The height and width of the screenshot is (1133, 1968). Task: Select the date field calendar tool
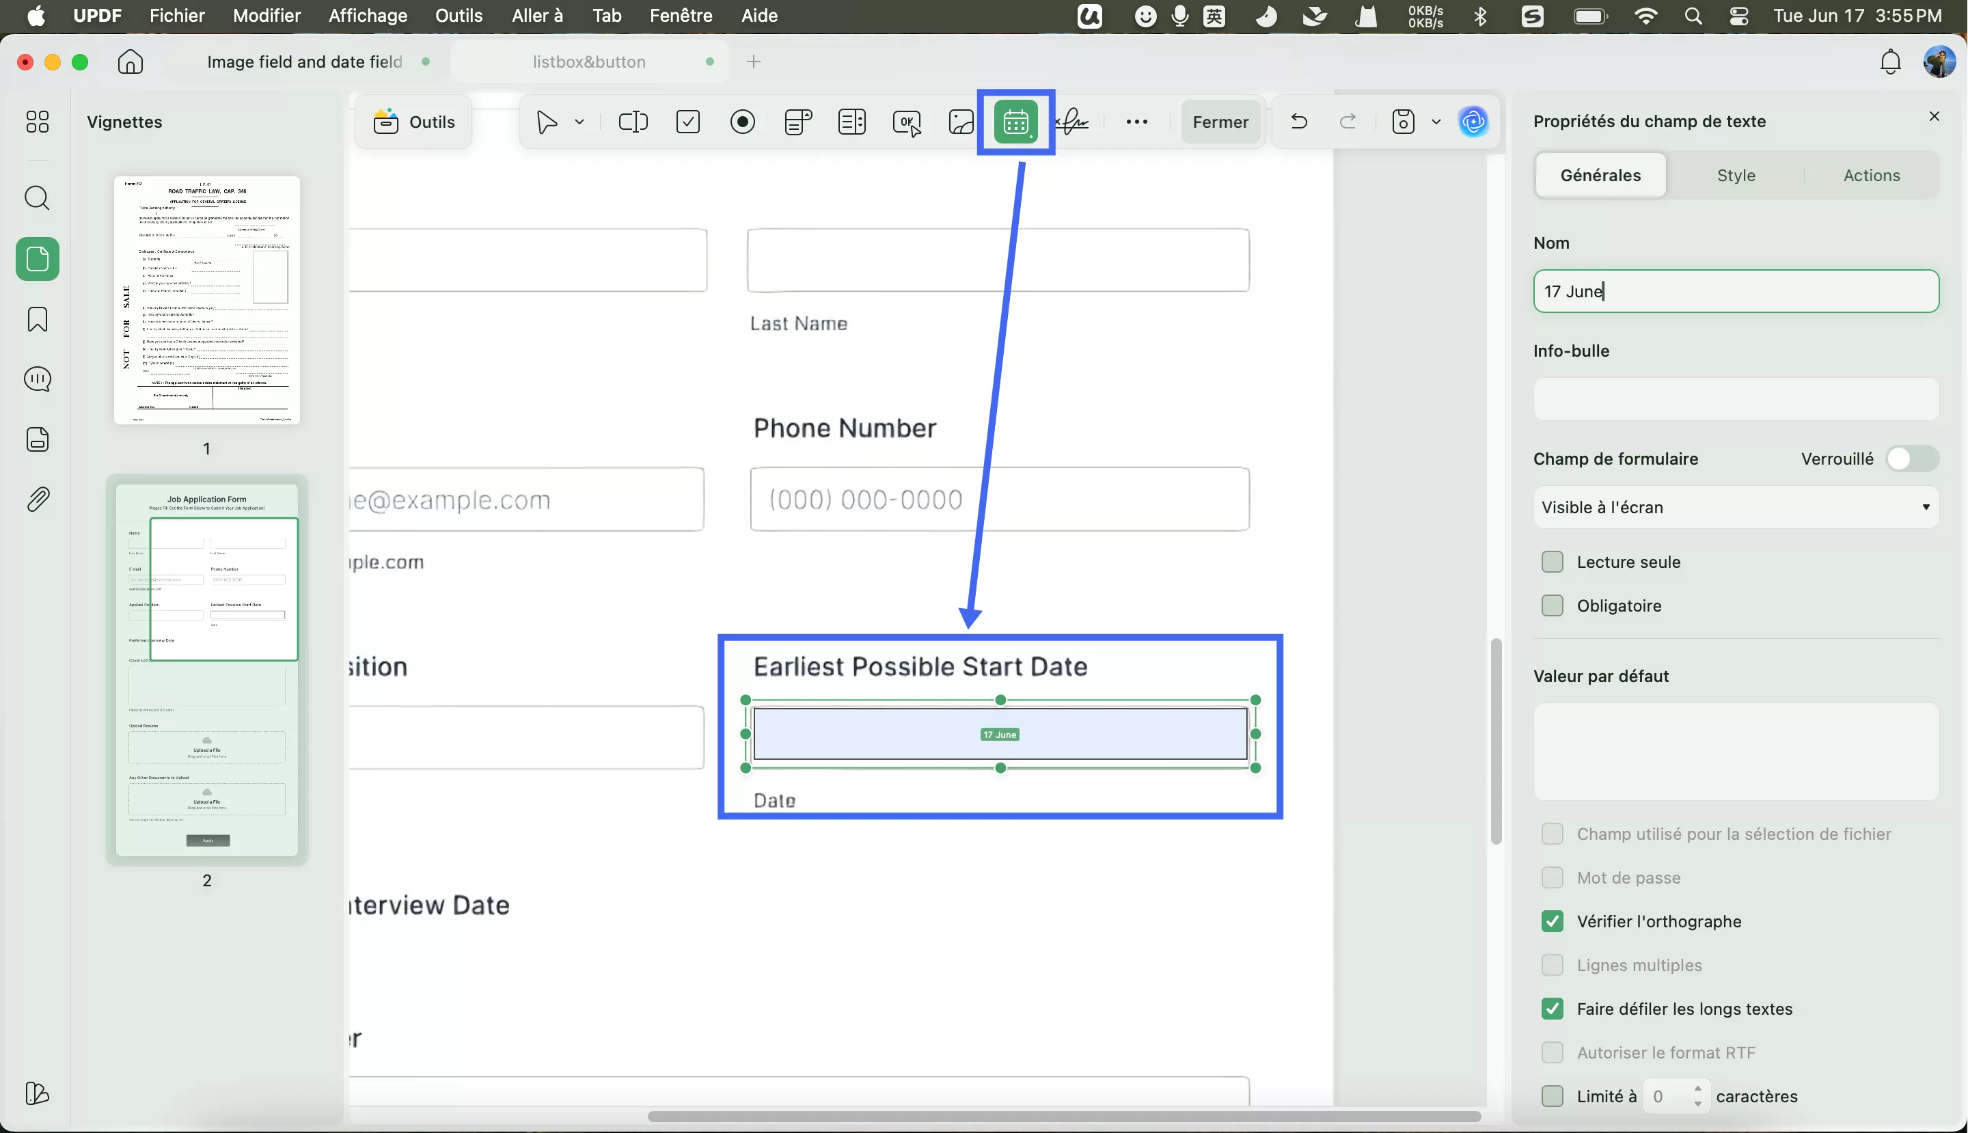tap(1015, 122)
